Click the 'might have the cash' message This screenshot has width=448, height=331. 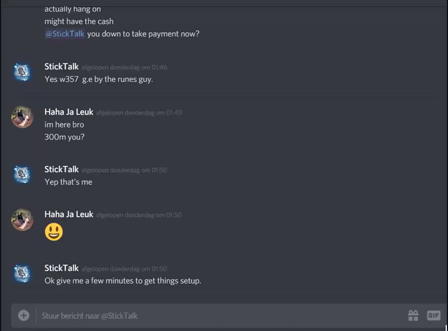click(79, 21)
